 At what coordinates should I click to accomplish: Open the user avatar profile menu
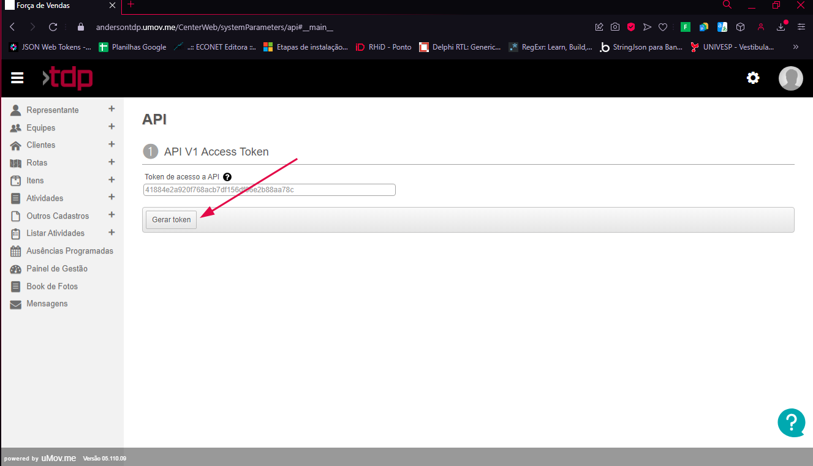[x=790, y=78]
